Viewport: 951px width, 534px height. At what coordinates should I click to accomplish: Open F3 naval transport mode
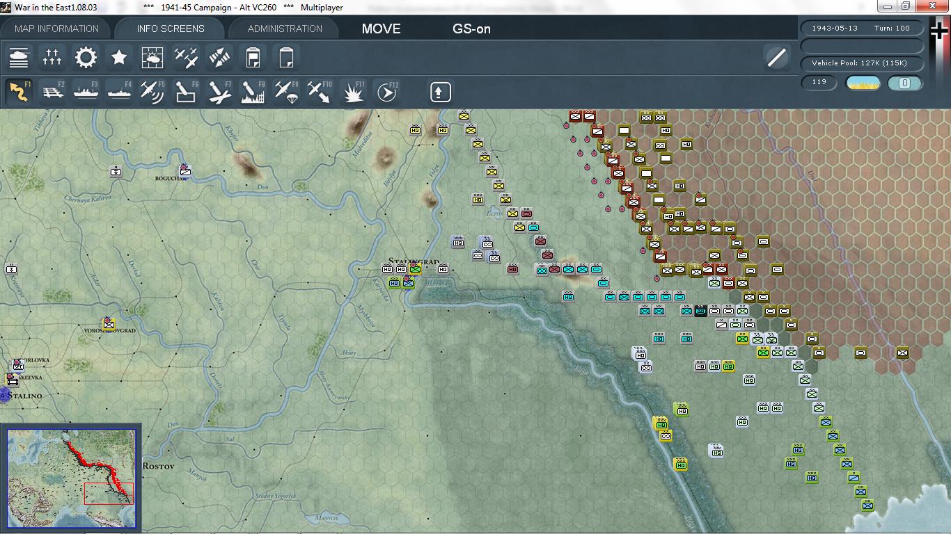[x=86, y=91]
